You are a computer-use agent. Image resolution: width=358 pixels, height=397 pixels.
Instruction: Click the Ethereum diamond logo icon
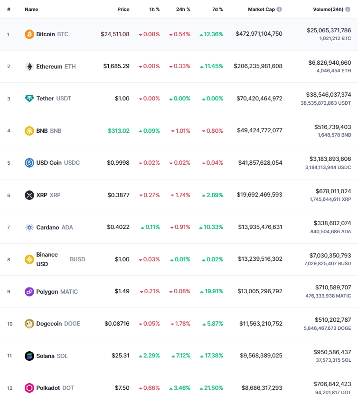point(29,67)
